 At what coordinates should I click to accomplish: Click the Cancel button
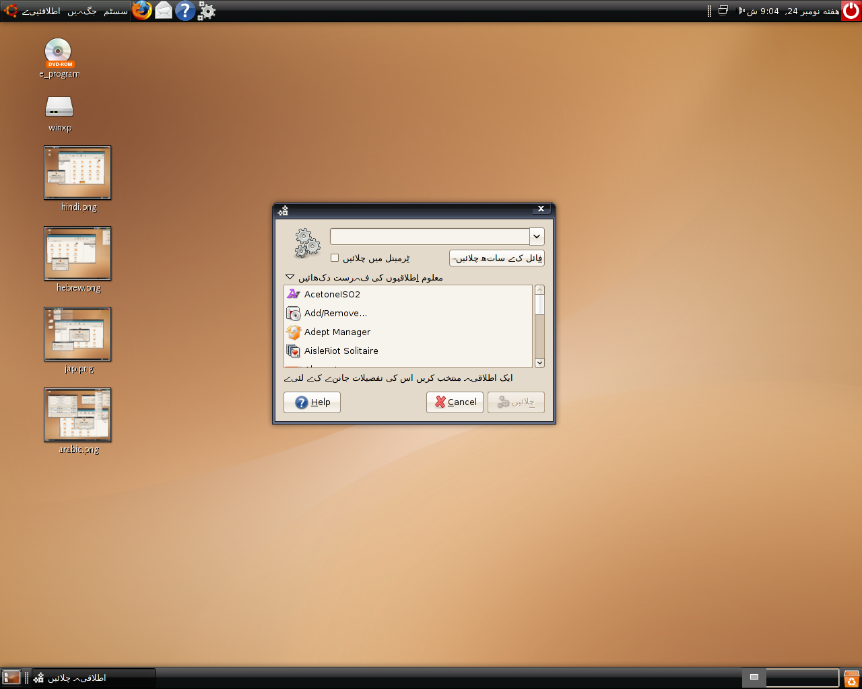pyautogui.click(x=455, y=402)
